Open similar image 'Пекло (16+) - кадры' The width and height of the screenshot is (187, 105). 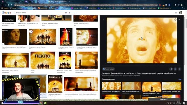tap(172, 86)
